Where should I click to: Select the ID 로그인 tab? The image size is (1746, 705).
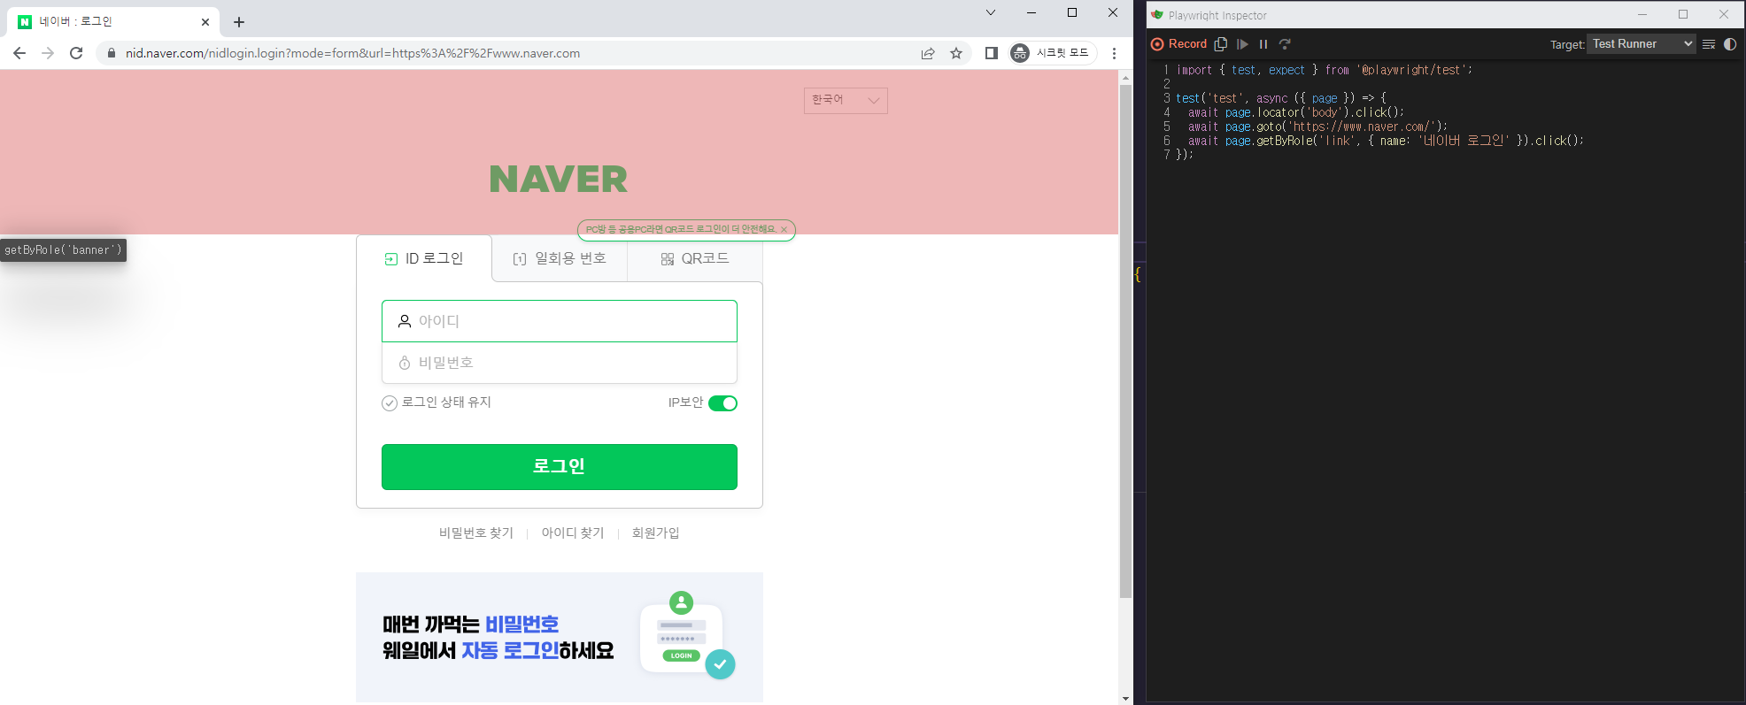424,258
